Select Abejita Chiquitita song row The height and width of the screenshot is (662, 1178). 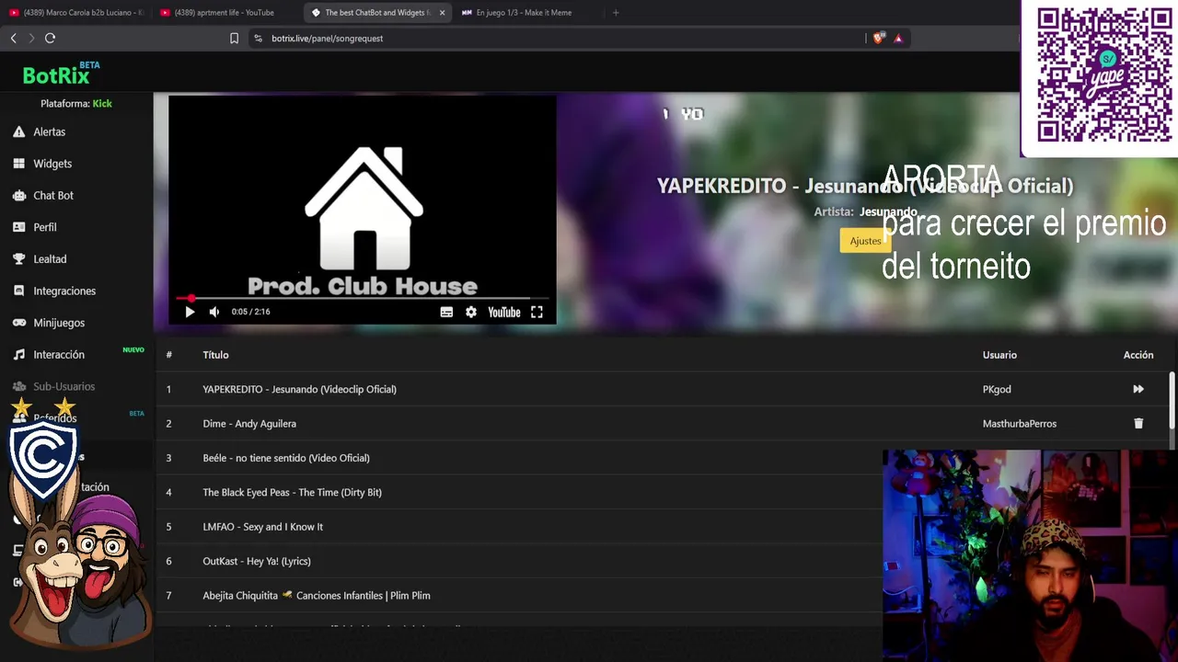[519, 596]
